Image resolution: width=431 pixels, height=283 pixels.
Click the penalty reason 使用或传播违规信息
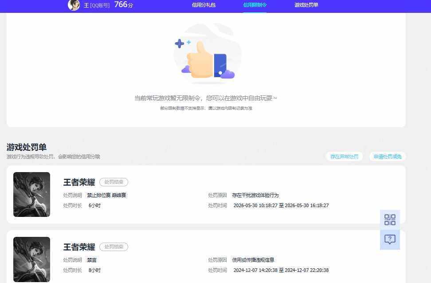point(253,260)
